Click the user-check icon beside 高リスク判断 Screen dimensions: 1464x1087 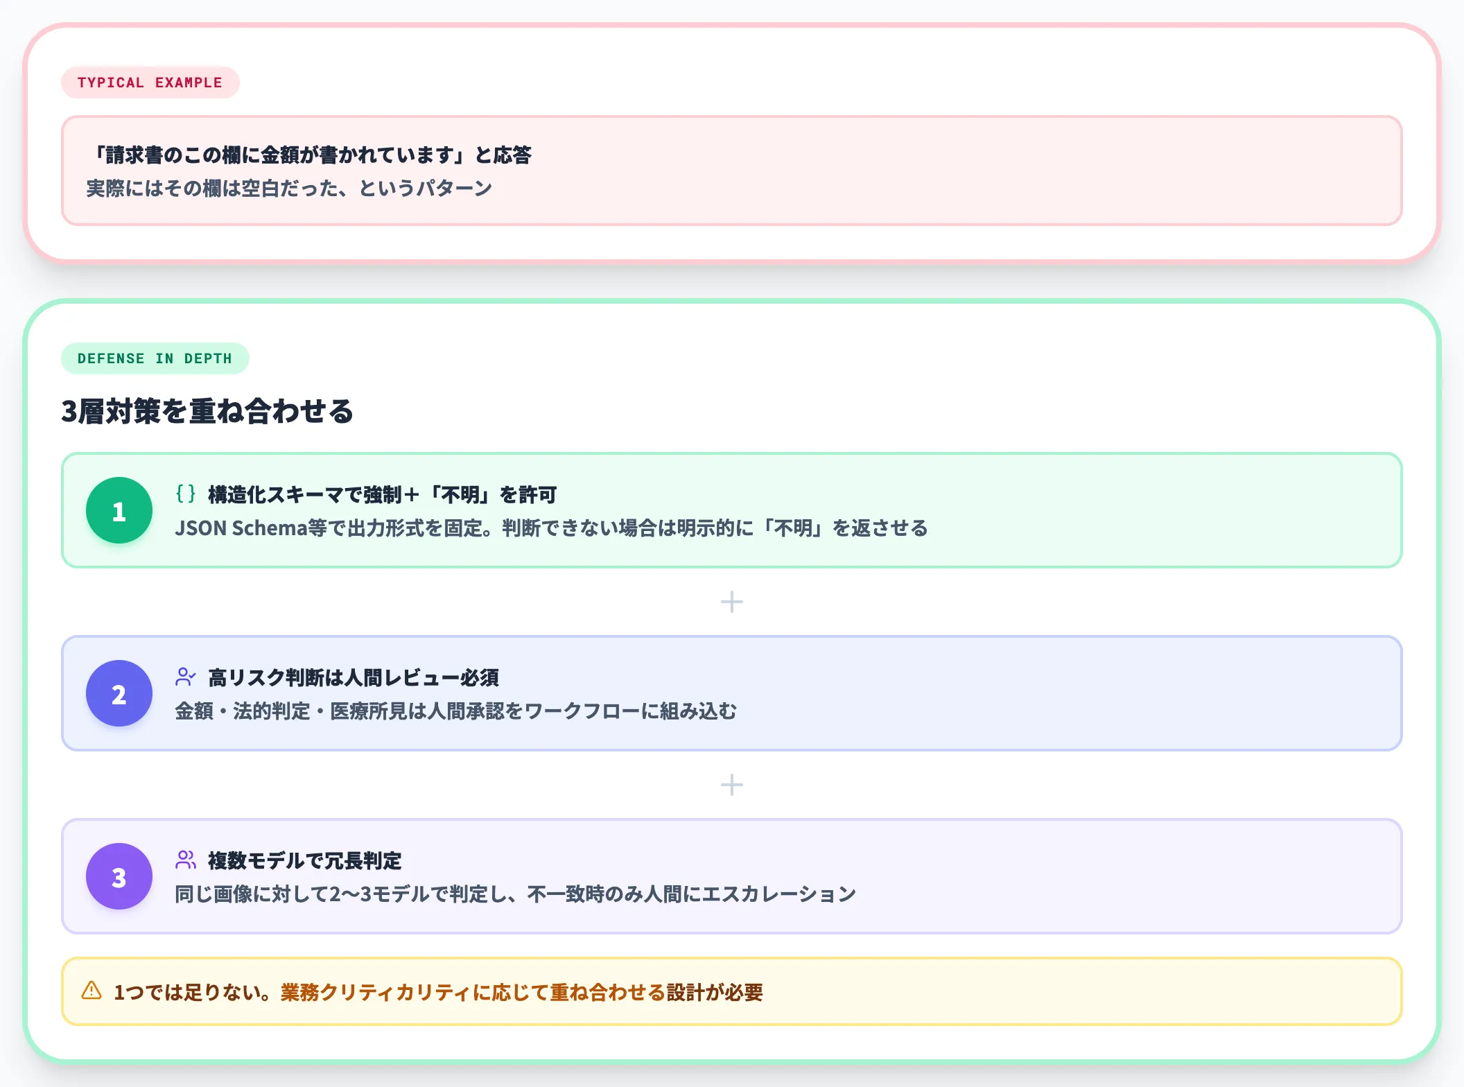tap(186, 677)
